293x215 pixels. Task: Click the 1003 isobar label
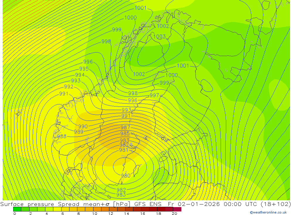(x=159, y=36)
